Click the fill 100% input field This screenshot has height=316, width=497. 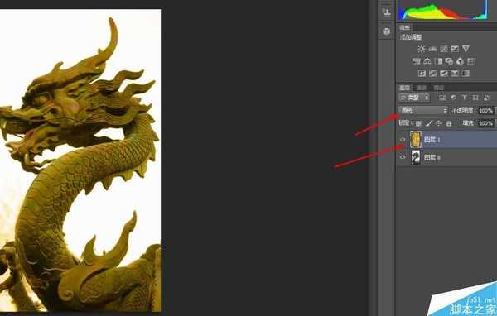point(486,123)
